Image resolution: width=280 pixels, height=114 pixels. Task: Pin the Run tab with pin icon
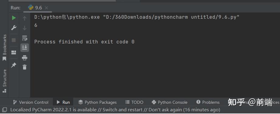(14, 65)
